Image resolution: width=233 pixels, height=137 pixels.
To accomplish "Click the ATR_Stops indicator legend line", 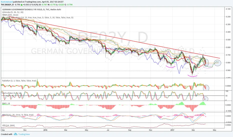I will click(38, 17).
